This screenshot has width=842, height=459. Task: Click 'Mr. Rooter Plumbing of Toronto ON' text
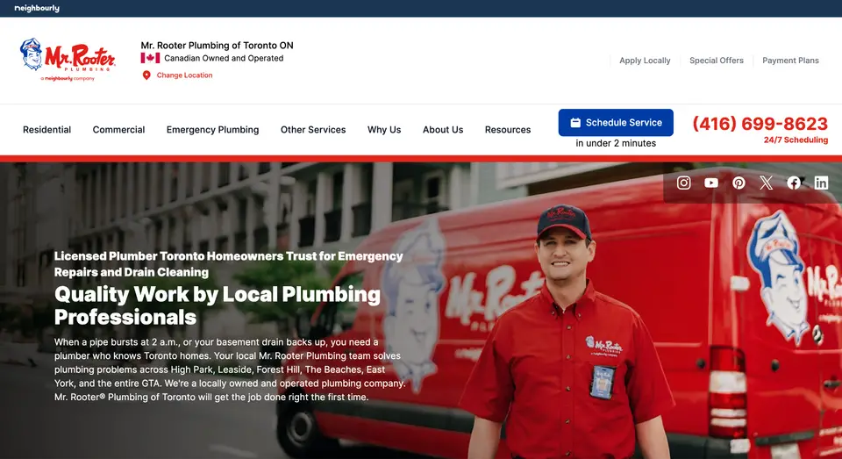(217, 45)
